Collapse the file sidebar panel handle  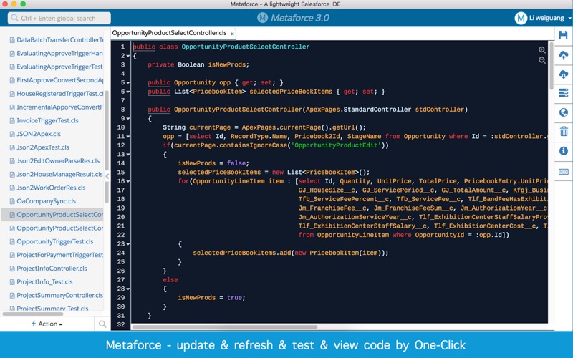tap(107, 176)
